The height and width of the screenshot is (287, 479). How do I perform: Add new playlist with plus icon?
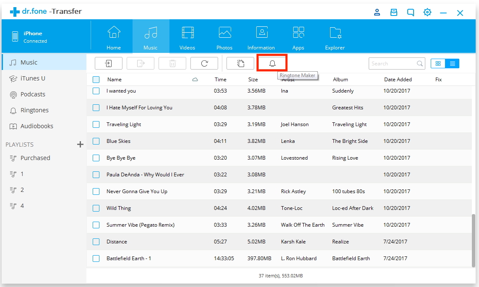point(80,145)
